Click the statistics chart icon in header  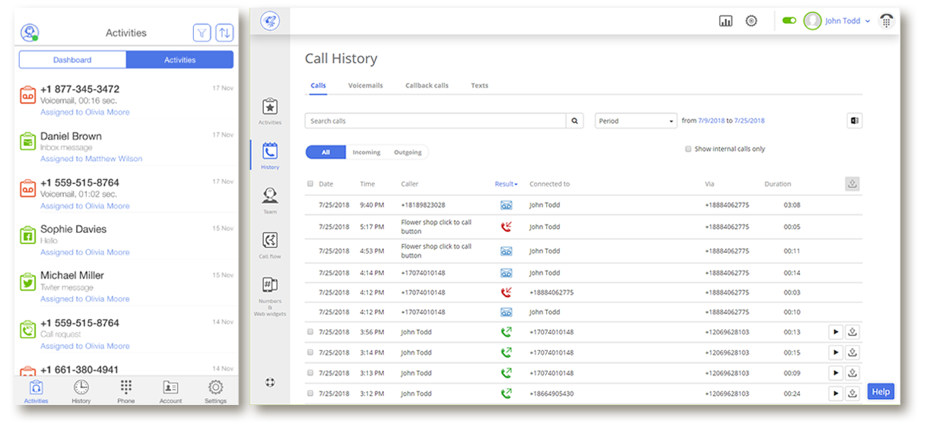coord(726,21)
